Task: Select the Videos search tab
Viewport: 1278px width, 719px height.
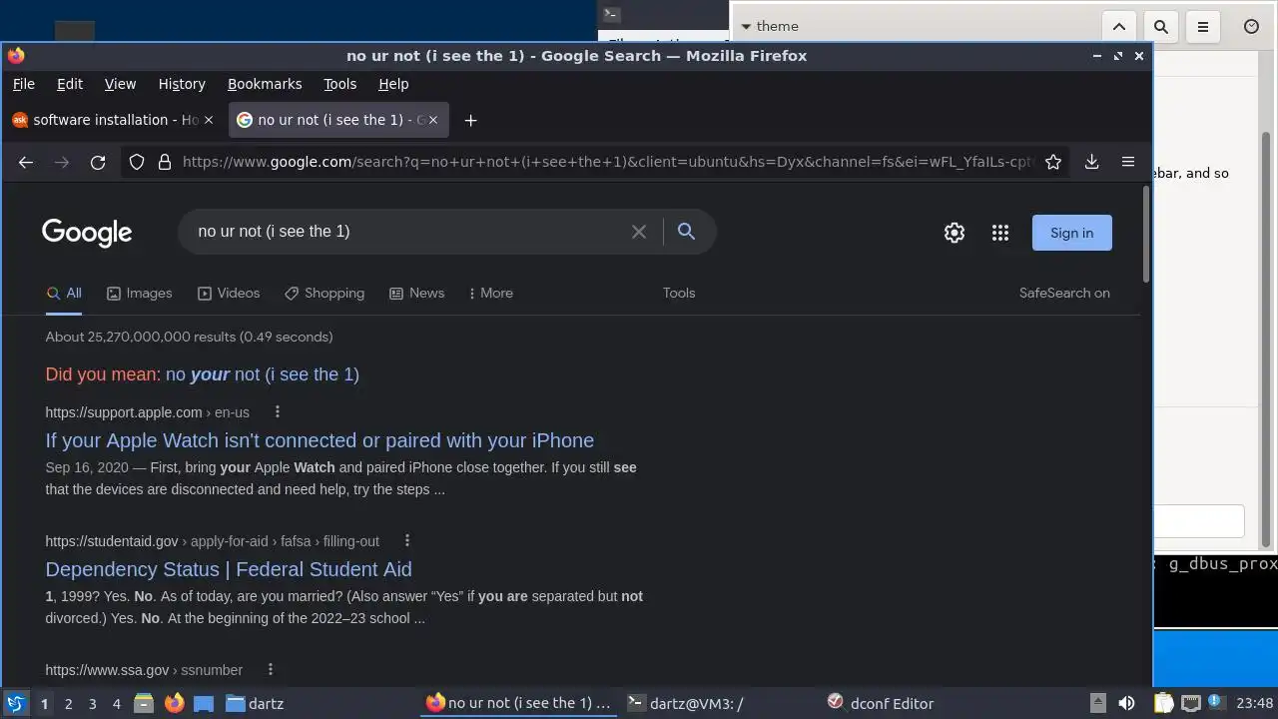Action: 229,293
